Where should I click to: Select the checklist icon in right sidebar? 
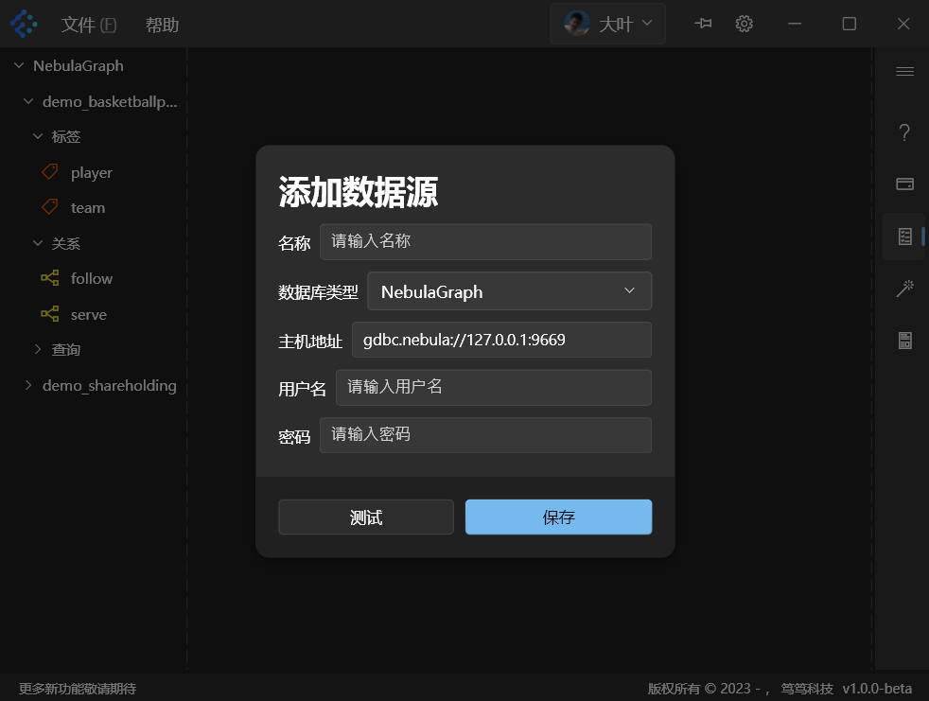pyautogui.click(x=904, y=237)
